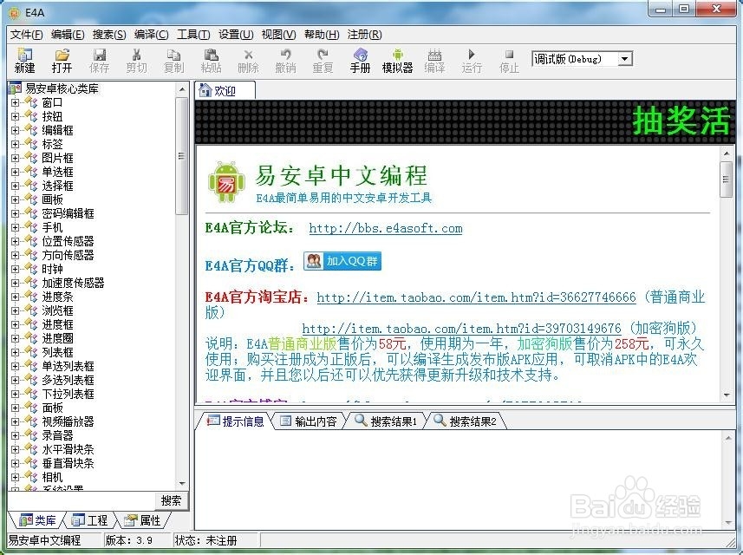
Task: Open the 工具(T) menu
Action: pyautogui.click(x=193, y=35)
